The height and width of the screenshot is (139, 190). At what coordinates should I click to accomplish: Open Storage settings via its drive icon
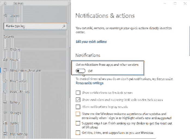point(5,113)
